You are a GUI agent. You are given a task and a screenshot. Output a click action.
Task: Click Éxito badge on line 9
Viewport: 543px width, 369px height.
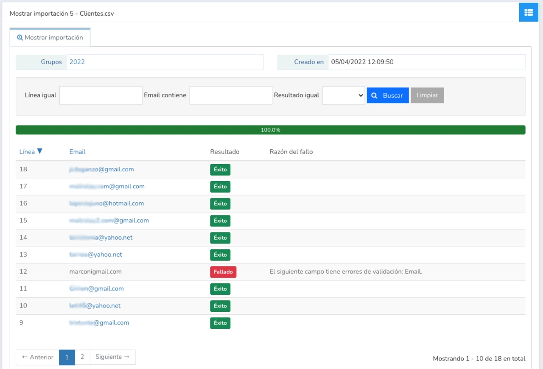pyautogui.click(x=220, y=323)
